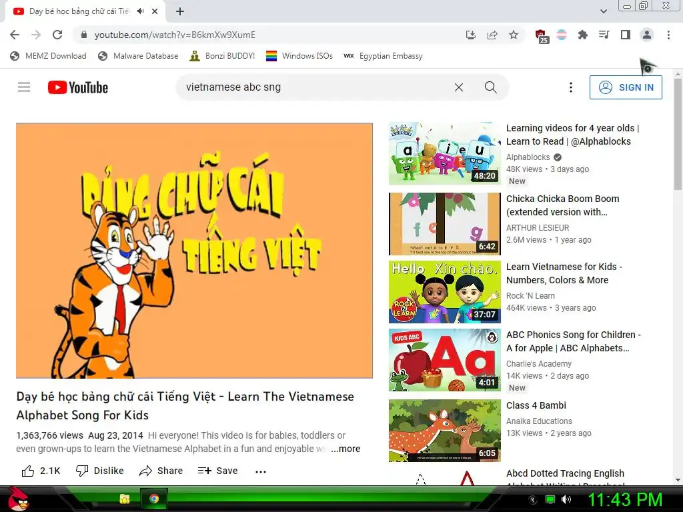Open the tab search chevron dropdown
This screenshot has height=512, width=683.
click(603, 11)
